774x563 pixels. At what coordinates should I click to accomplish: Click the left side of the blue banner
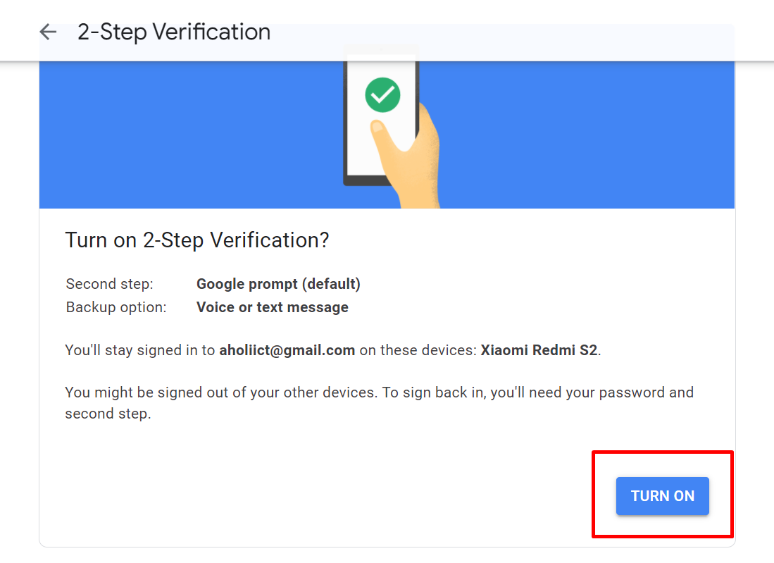tap(187, 135)
